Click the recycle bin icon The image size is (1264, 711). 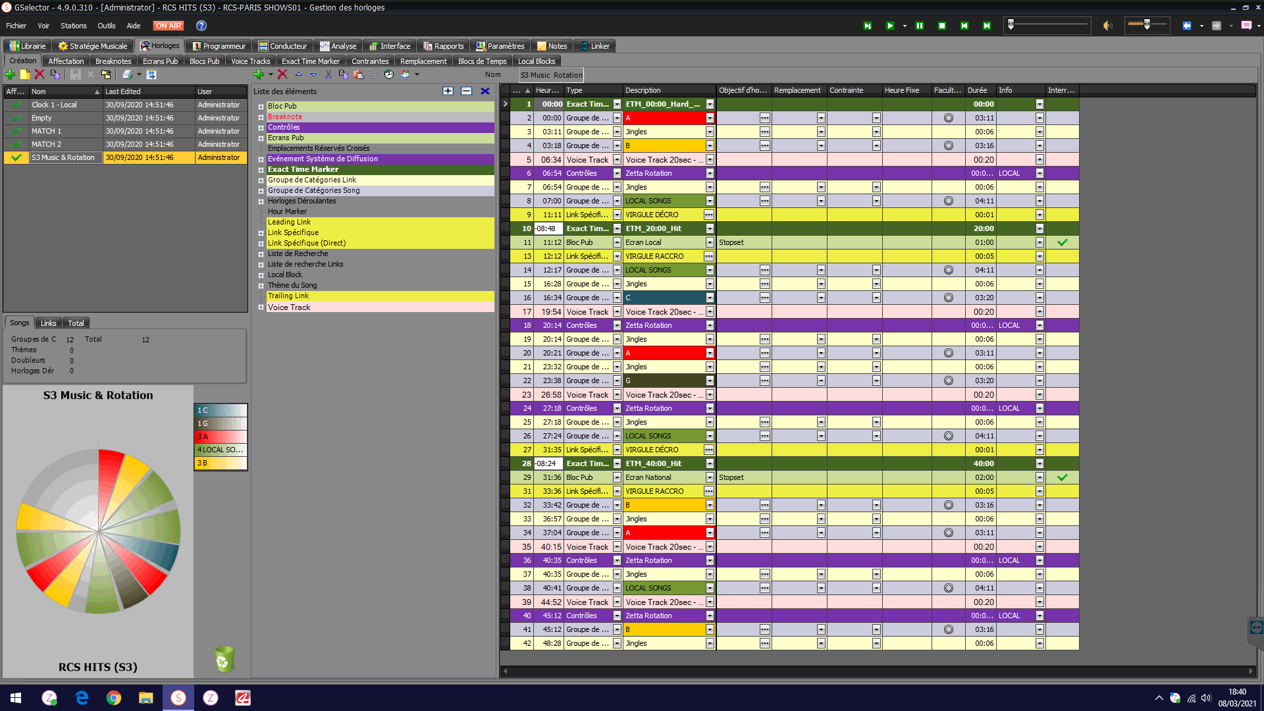click(x=224, y=659)
